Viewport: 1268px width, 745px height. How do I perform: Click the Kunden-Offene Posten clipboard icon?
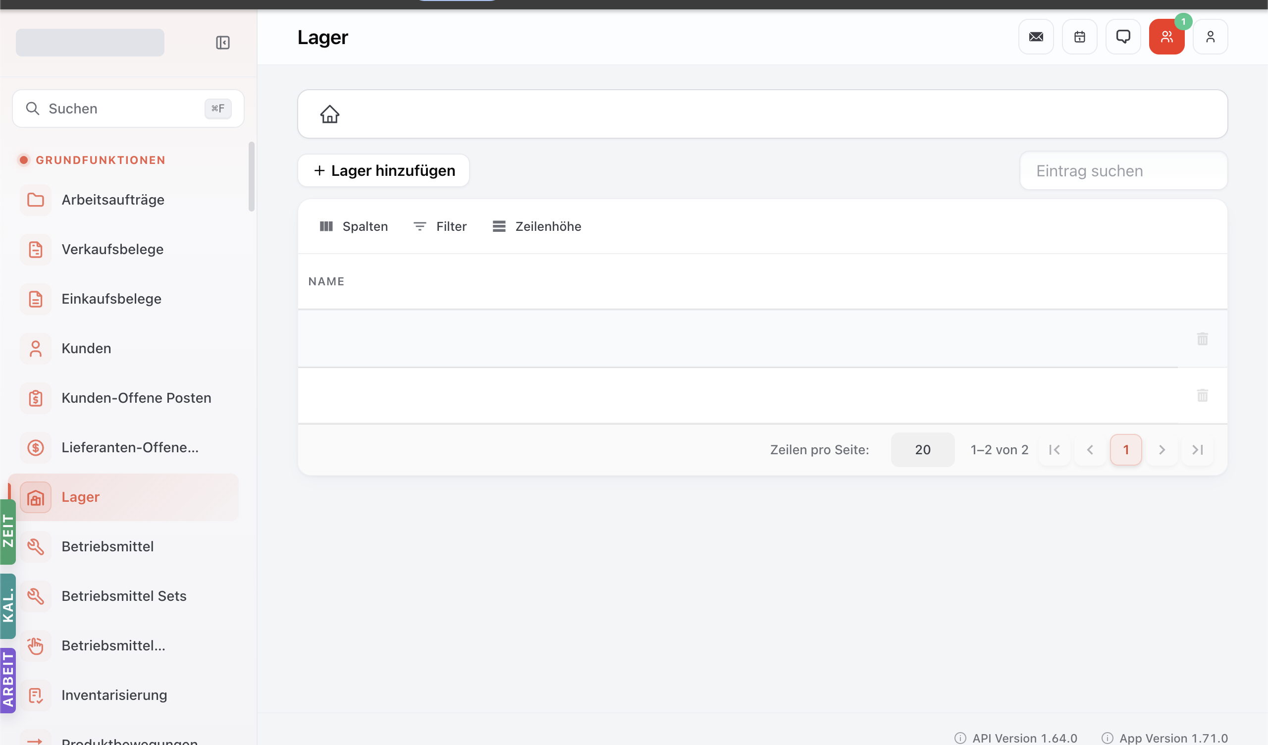[x=35, y=398]
